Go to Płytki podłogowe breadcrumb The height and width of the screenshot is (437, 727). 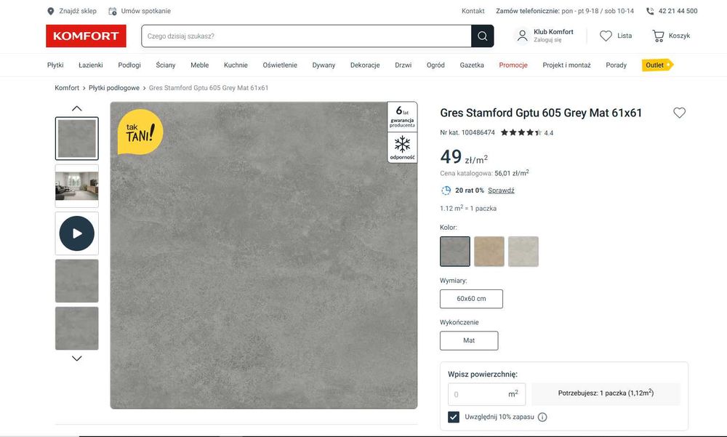point(114,88)
